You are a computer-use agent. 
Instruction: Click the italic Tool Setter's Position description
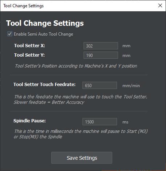[76, 66]
